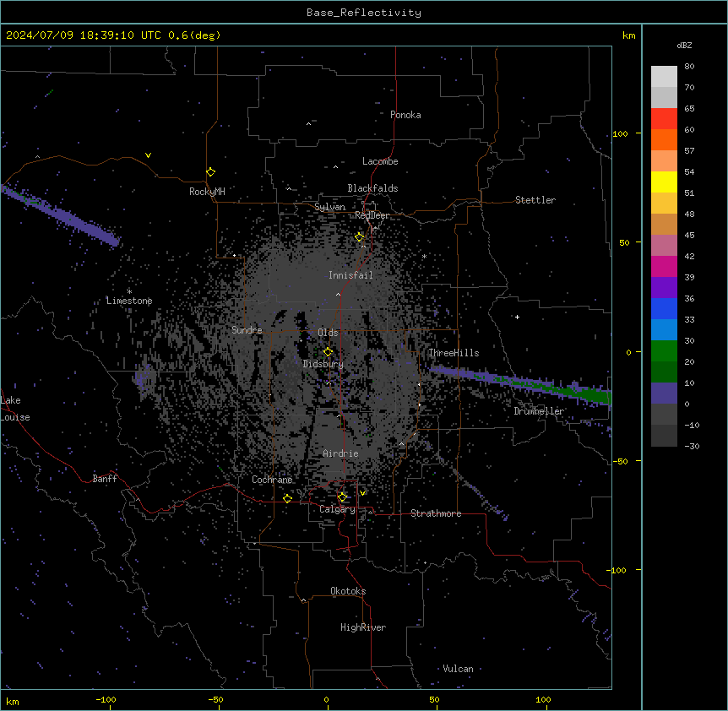
Task: Select the slate-purple 10–0 dBZ legend swatch
Action: tap(664, 393)
